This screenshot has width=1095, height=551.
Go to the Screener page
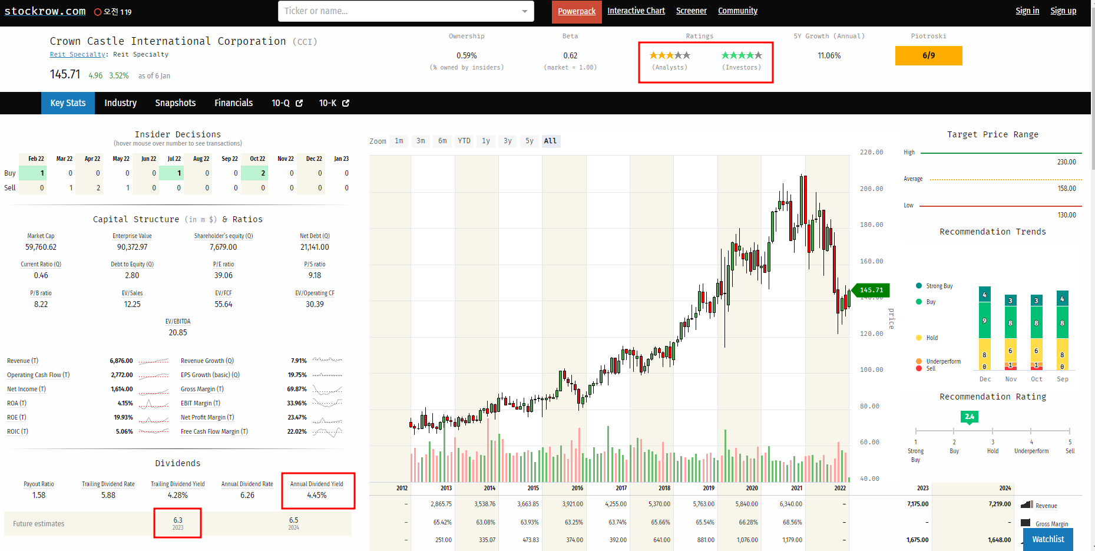tap(692, 11)
